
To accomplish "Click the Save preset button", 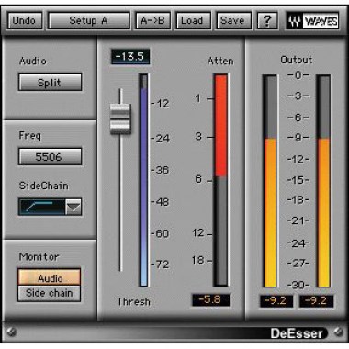I will pos(233,21).
